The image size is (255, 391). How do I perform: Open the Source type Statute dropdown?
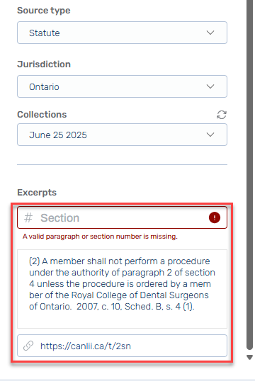[x=122, y=33]
